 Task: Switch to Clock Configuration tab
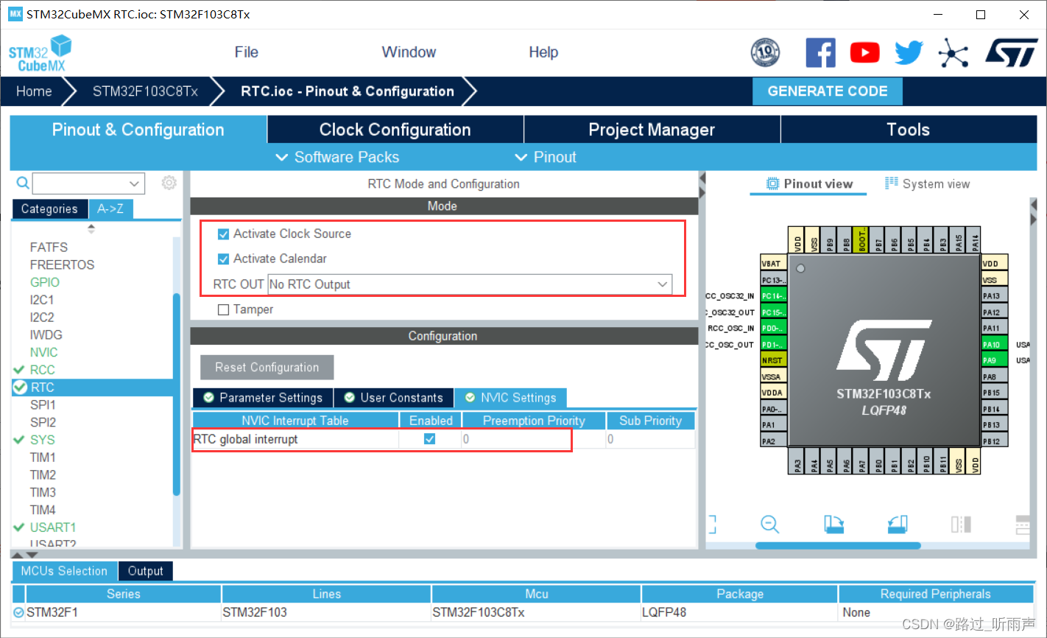pos(395,130)
